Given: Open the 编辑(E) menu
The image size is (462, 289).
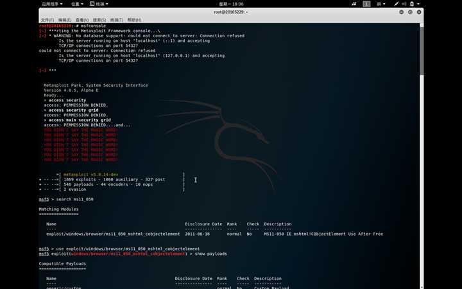Looking at the screenshot, I should pos(65,20).
